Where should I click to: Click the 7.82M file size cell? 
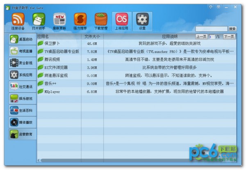tap(92, 52)
